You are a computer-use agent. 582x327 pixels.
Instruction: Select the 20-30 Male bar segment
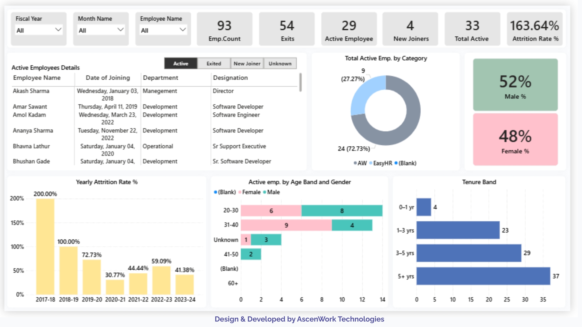(x=342, y=211)
